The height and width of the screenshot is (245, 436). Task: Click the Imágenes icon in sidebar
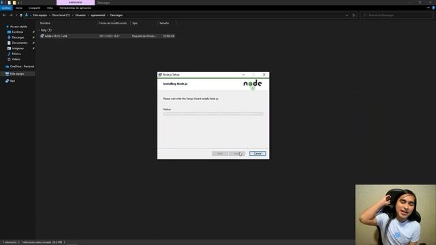(9, 48)
